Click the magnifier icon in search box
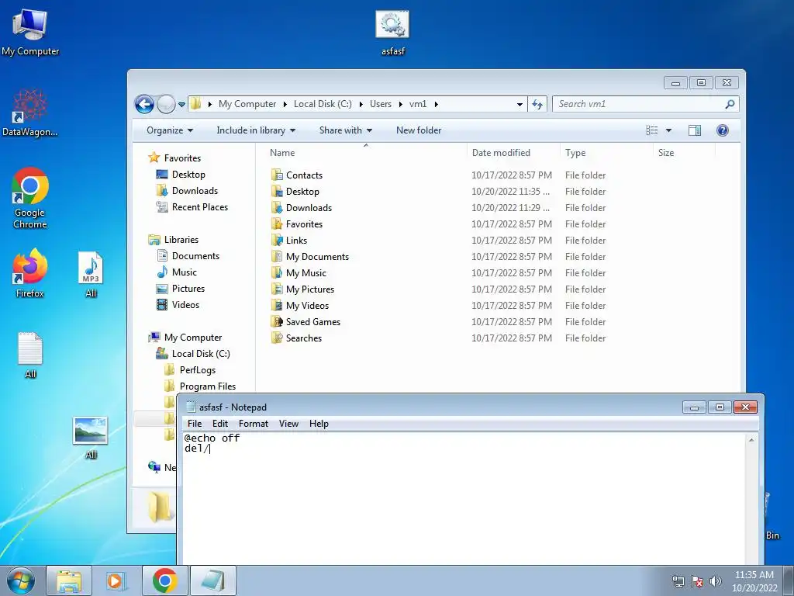 pos(730,104)
